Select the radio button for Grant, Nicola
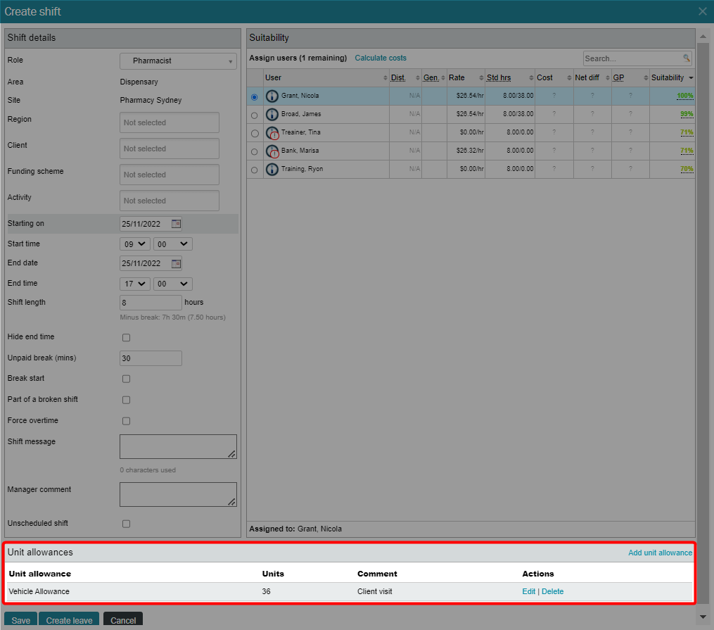Image resolution: width=714 pixels, height=630 pixels. (254, 97)
